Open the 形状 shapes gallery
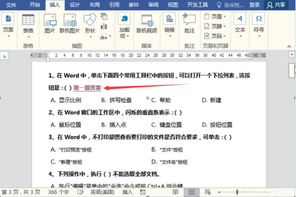This screenshot has height=197, width=296. [90, 25]
